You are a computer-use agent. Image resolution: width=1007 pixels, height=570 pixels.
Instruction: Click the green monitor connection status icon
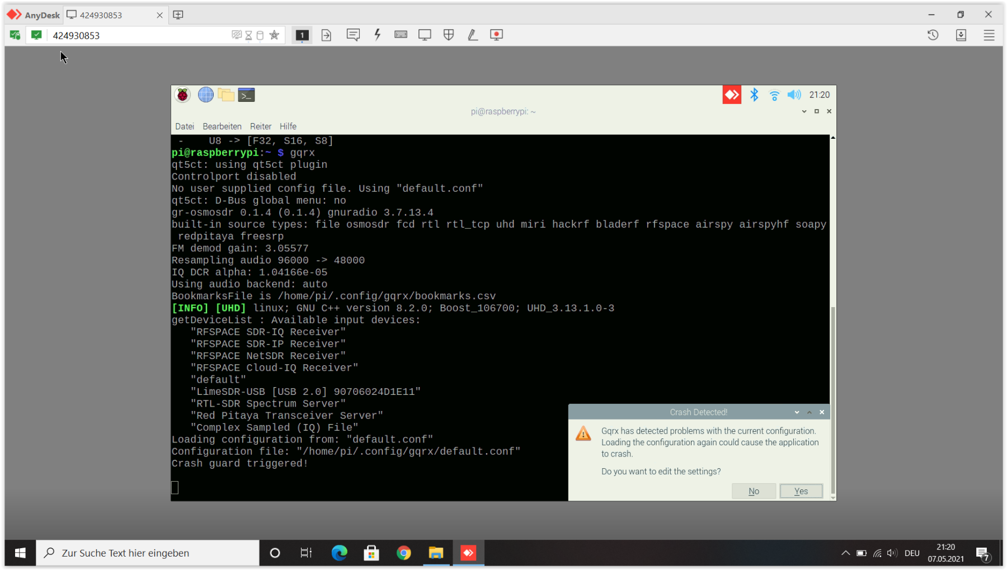point(36,35)
